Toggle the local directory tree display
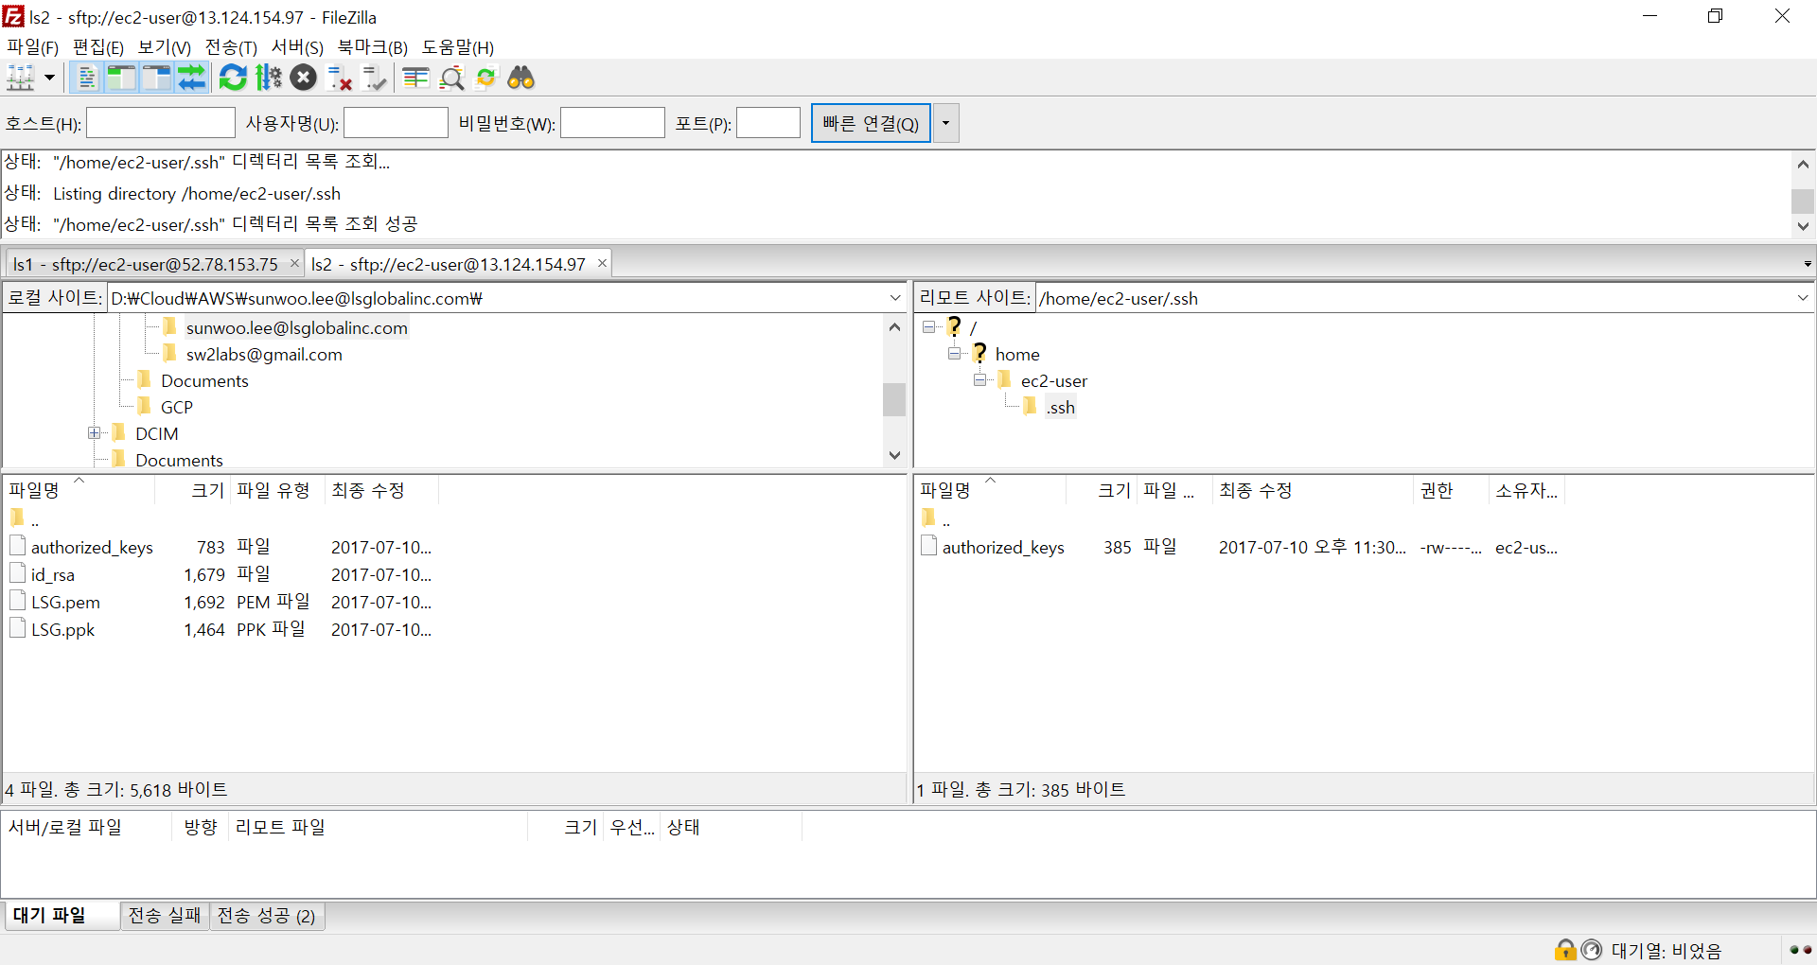 tap(121, 78)
